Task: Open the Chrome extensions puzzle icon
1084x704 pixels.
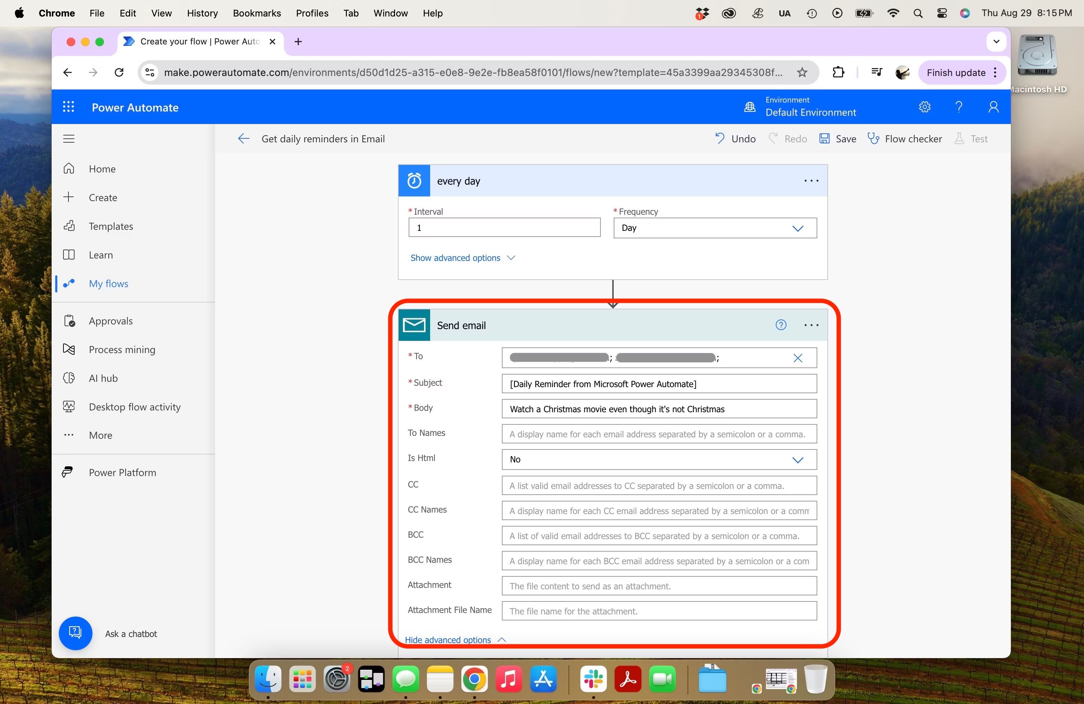Action: pyautogui.click(x=838, y=72)
